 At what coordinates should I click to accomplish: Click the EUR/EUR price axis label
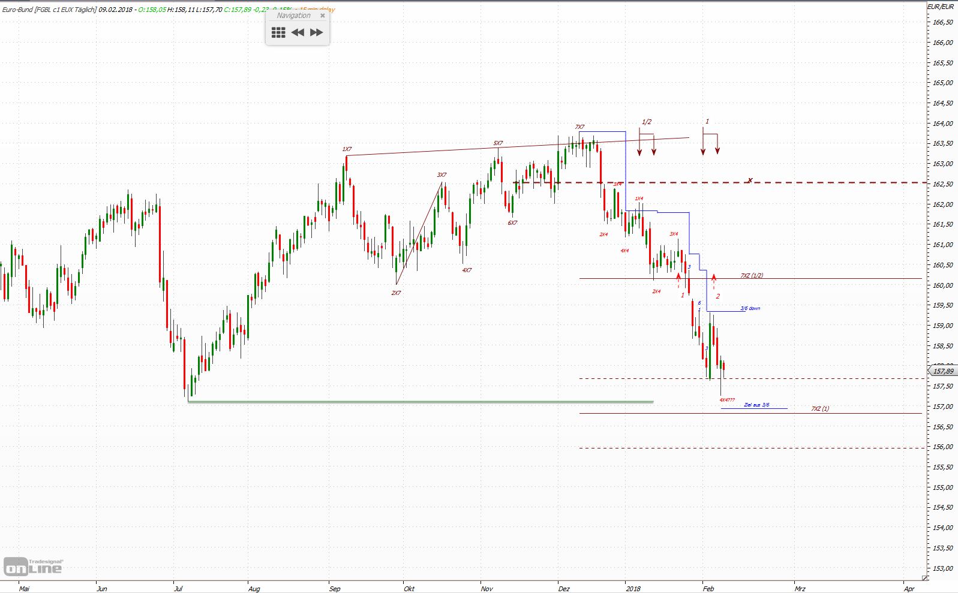[940, 7]
